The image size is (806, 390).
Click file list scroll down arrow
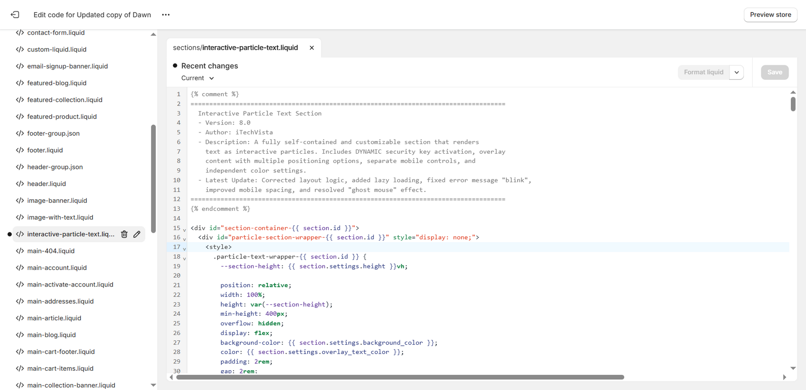154,385
